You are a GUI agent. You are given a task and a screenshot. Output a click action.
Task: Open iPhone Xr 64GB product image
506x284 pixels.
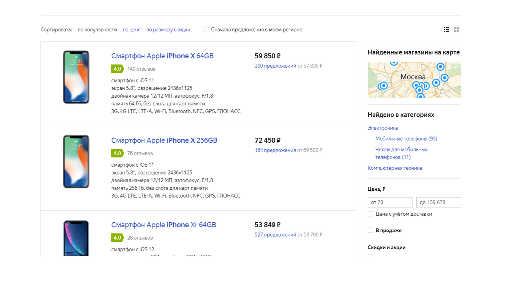76,238
